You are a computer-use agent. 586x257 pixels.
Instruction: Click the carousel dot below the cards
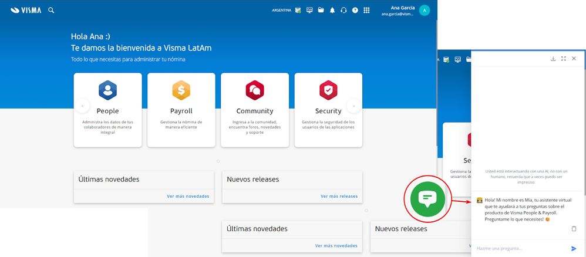[218, 161]
